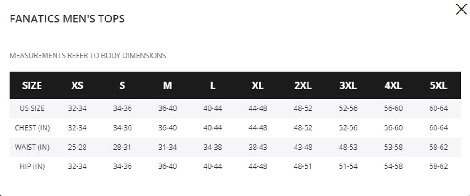
Task: Click the Fanatics Men's Tops heading
Action: [67, 19]
